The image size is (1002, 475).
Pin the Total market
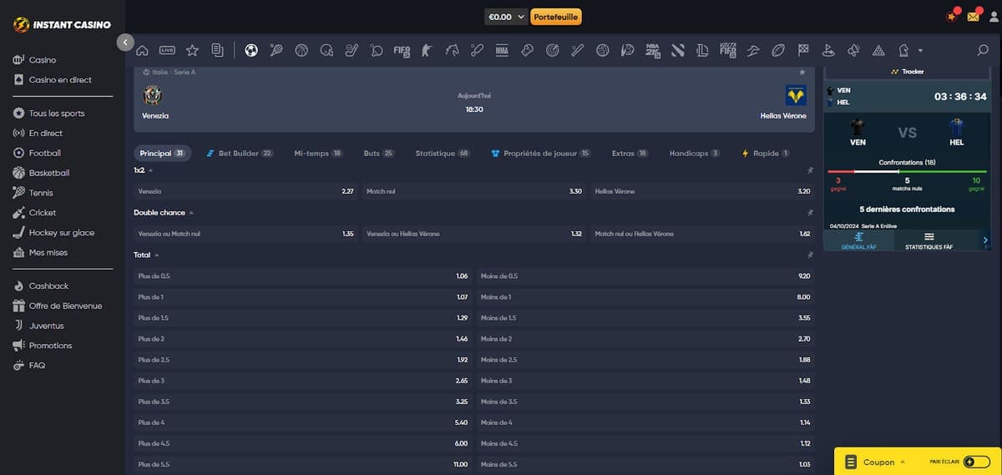[809, 255]
